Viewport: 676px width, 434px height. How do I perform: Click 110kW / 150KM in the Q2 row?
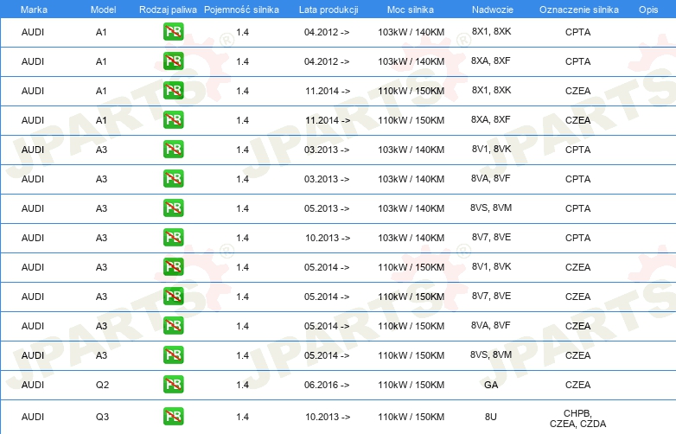411,385
